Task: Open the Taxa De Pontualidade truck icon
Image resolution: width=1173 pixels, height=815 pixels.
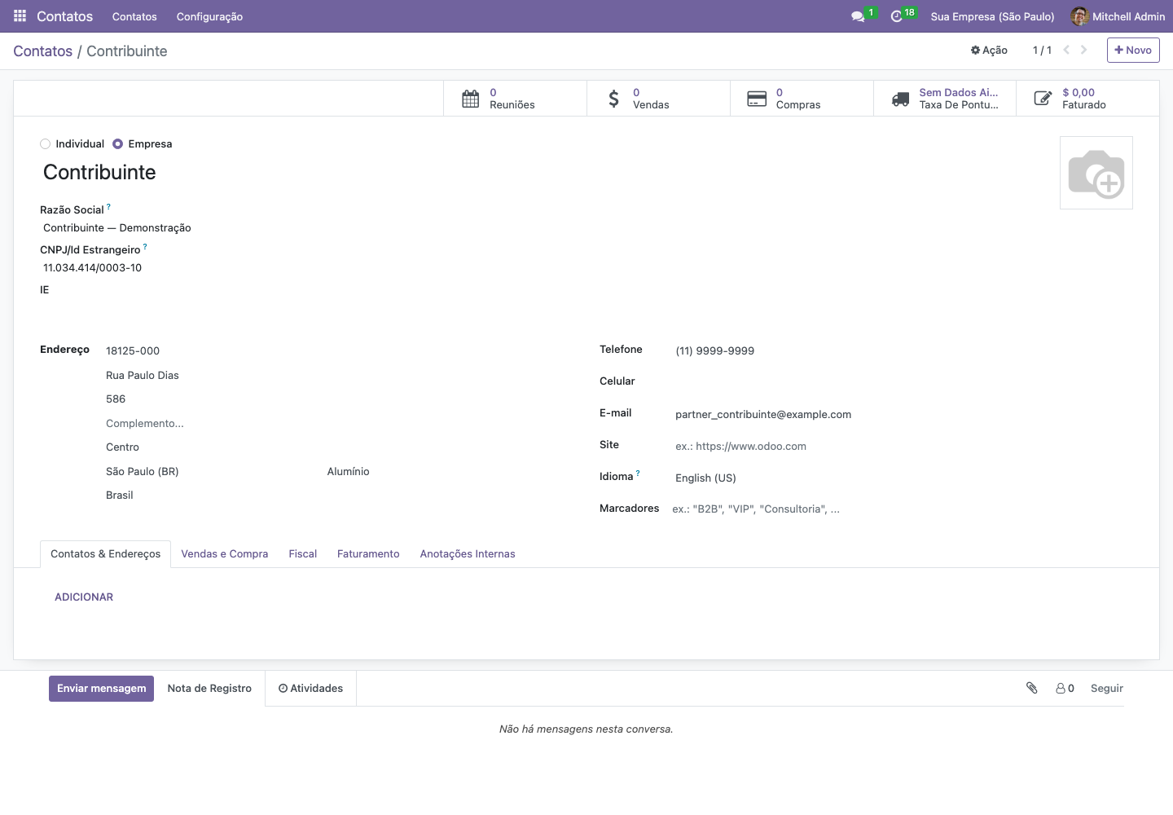Action: (x=900, y=99)
